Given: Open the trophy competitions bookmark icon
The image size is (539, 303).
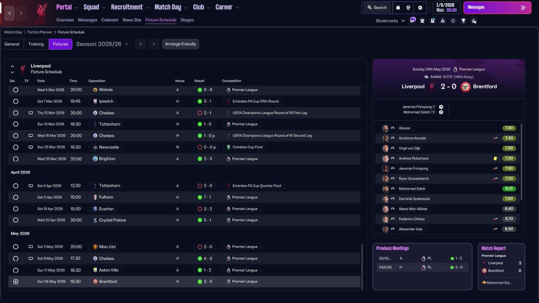Looking at the screenshot, I should (x=463, y=21).
